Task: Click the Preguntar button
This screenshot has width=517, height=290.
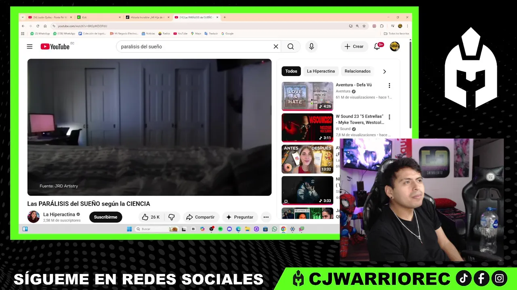Action: 240,217
